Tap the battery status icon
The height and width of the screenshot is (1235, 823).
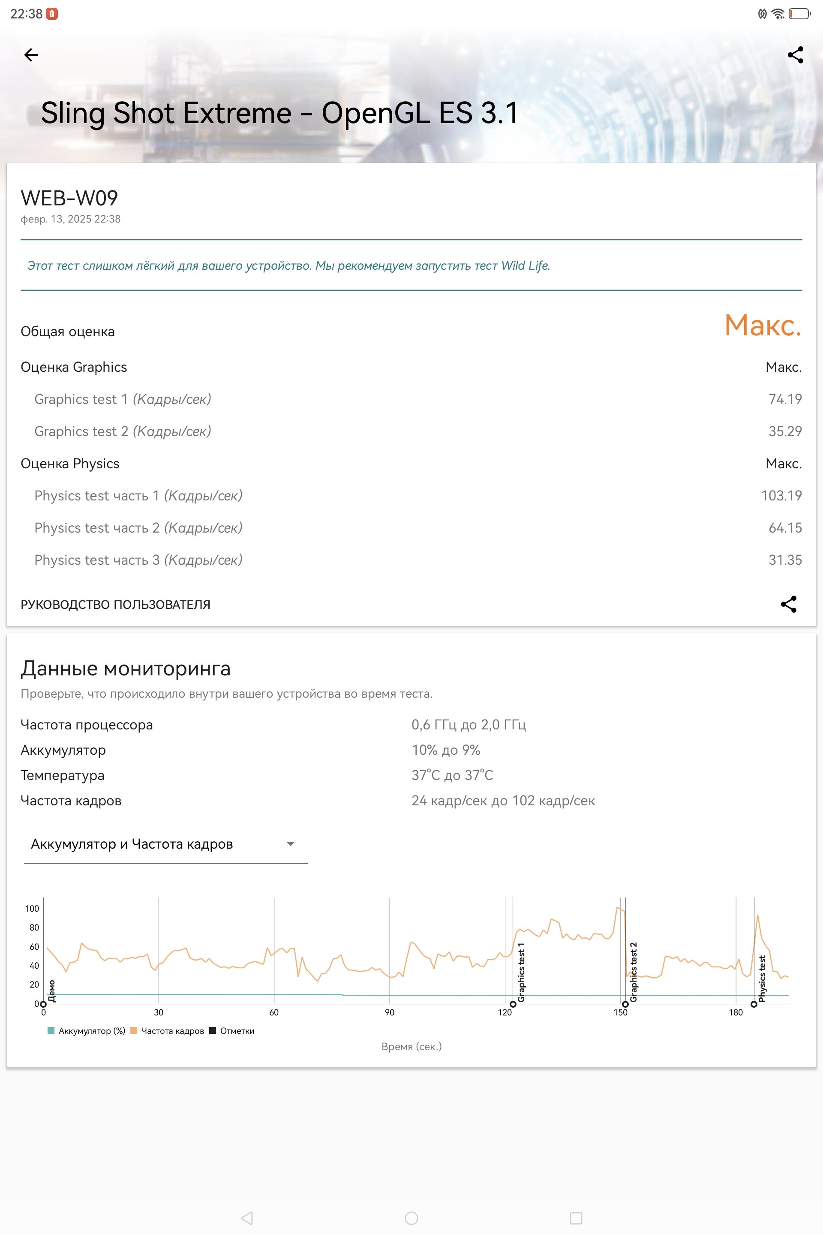pos(800,14)
